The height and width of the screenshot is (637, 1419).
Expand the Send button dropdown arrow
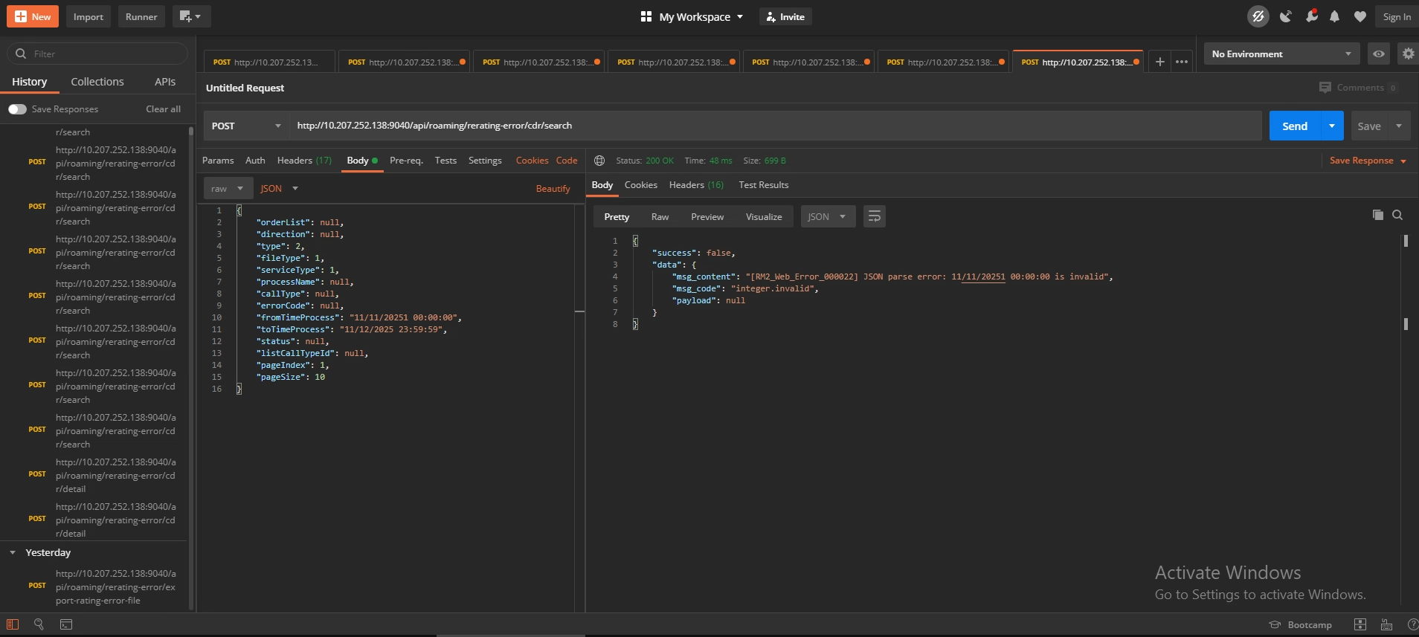point(1331,126)
